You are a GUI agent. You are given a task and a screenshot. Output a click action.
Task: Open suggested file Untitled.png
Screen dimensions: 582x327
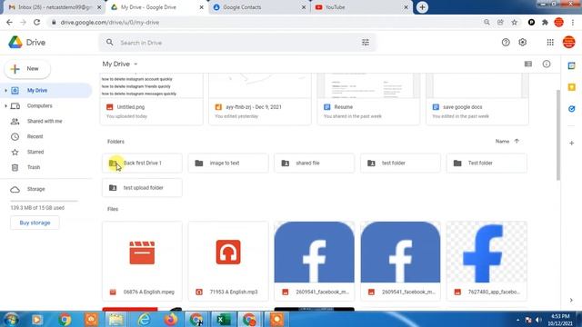(x=152, y=99)
